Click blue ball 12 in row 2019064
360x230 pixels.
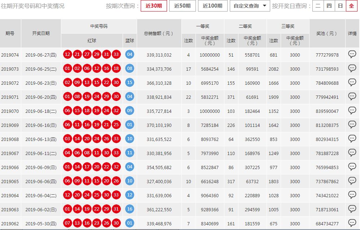click(x=130, y=195)
